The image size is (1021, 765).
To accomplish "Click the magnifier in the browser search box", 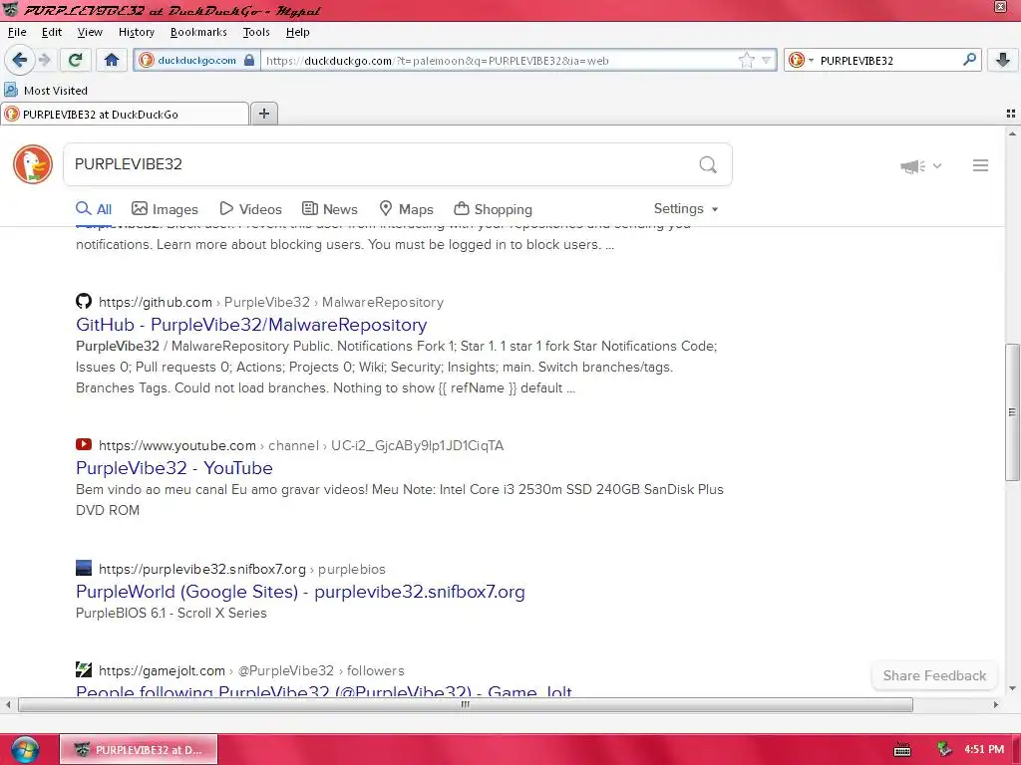I will pyautogui.click(x=969, y=60).
